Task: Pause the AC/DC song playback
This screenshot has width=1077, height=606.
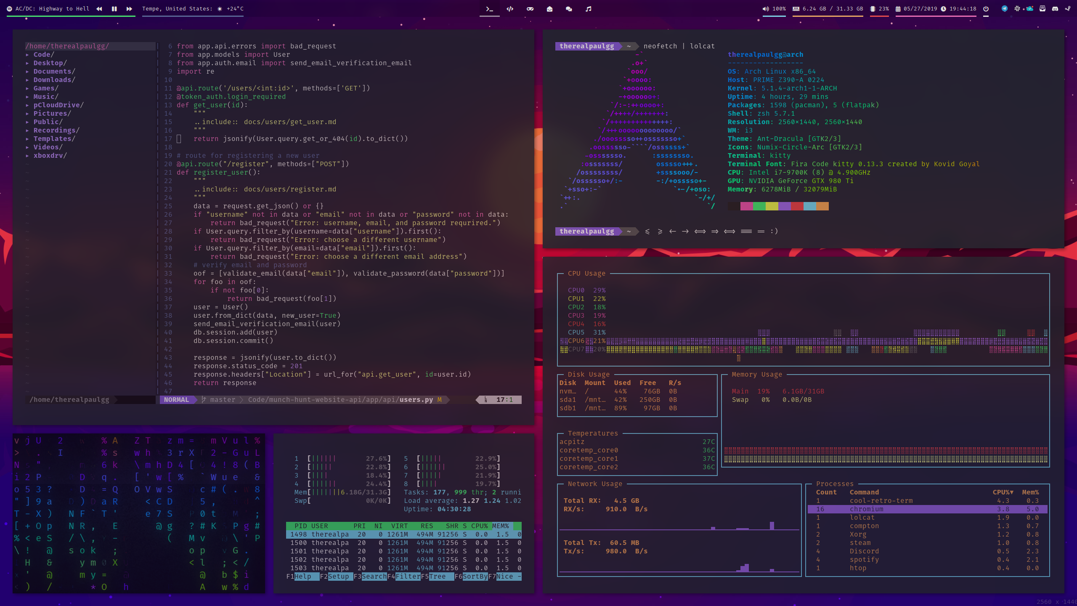Action: (114, 9)
